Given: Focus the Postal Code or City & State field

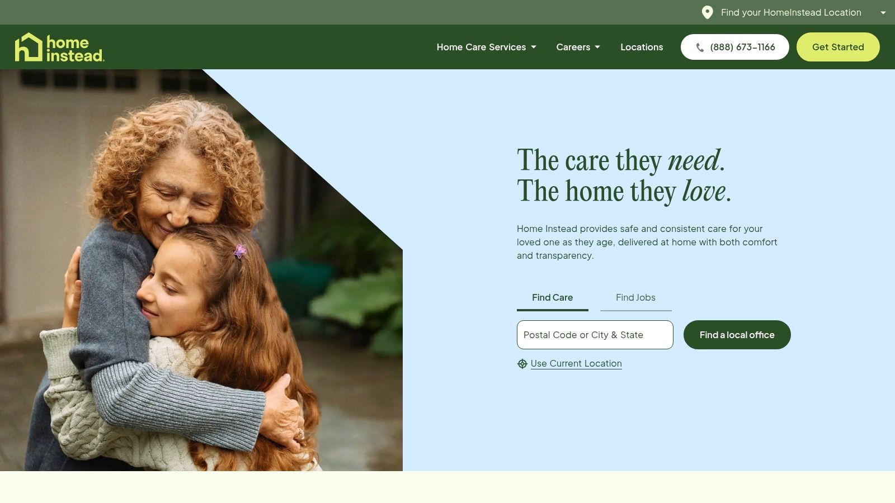Looking at the screenshot, I should 595,335.
